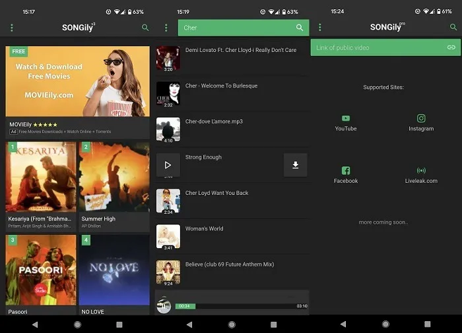Screen dimensions: 462x333
Task: Select the Woman's World track thumbnail
Action: (x=168, y=237)
